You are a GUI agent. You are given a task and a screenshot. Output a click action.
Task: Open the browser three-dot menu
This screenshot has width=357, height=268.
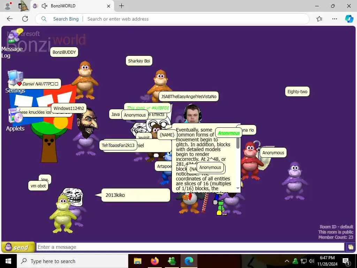point(334,19)
